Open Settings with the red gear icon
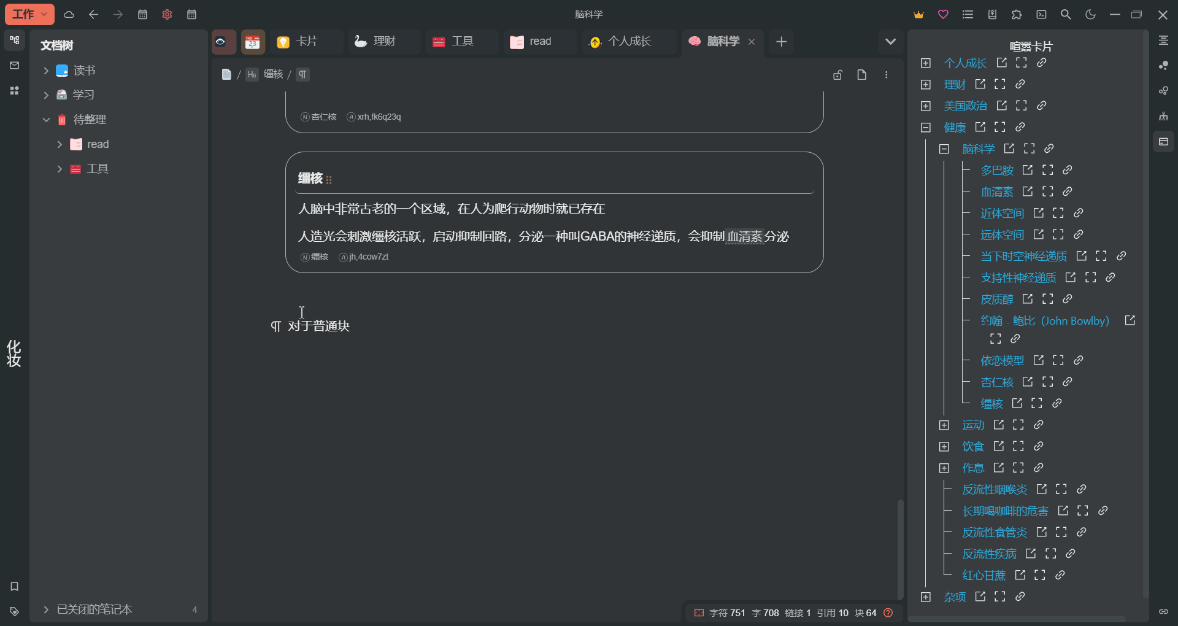The height and width of the screenshot is (626, 1178). point(167,15)
